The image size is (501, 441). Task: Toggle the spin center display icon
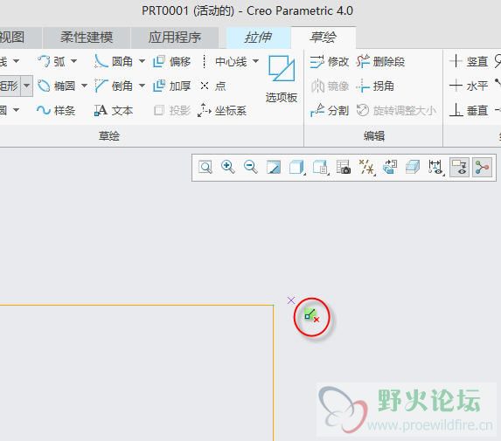482,167
